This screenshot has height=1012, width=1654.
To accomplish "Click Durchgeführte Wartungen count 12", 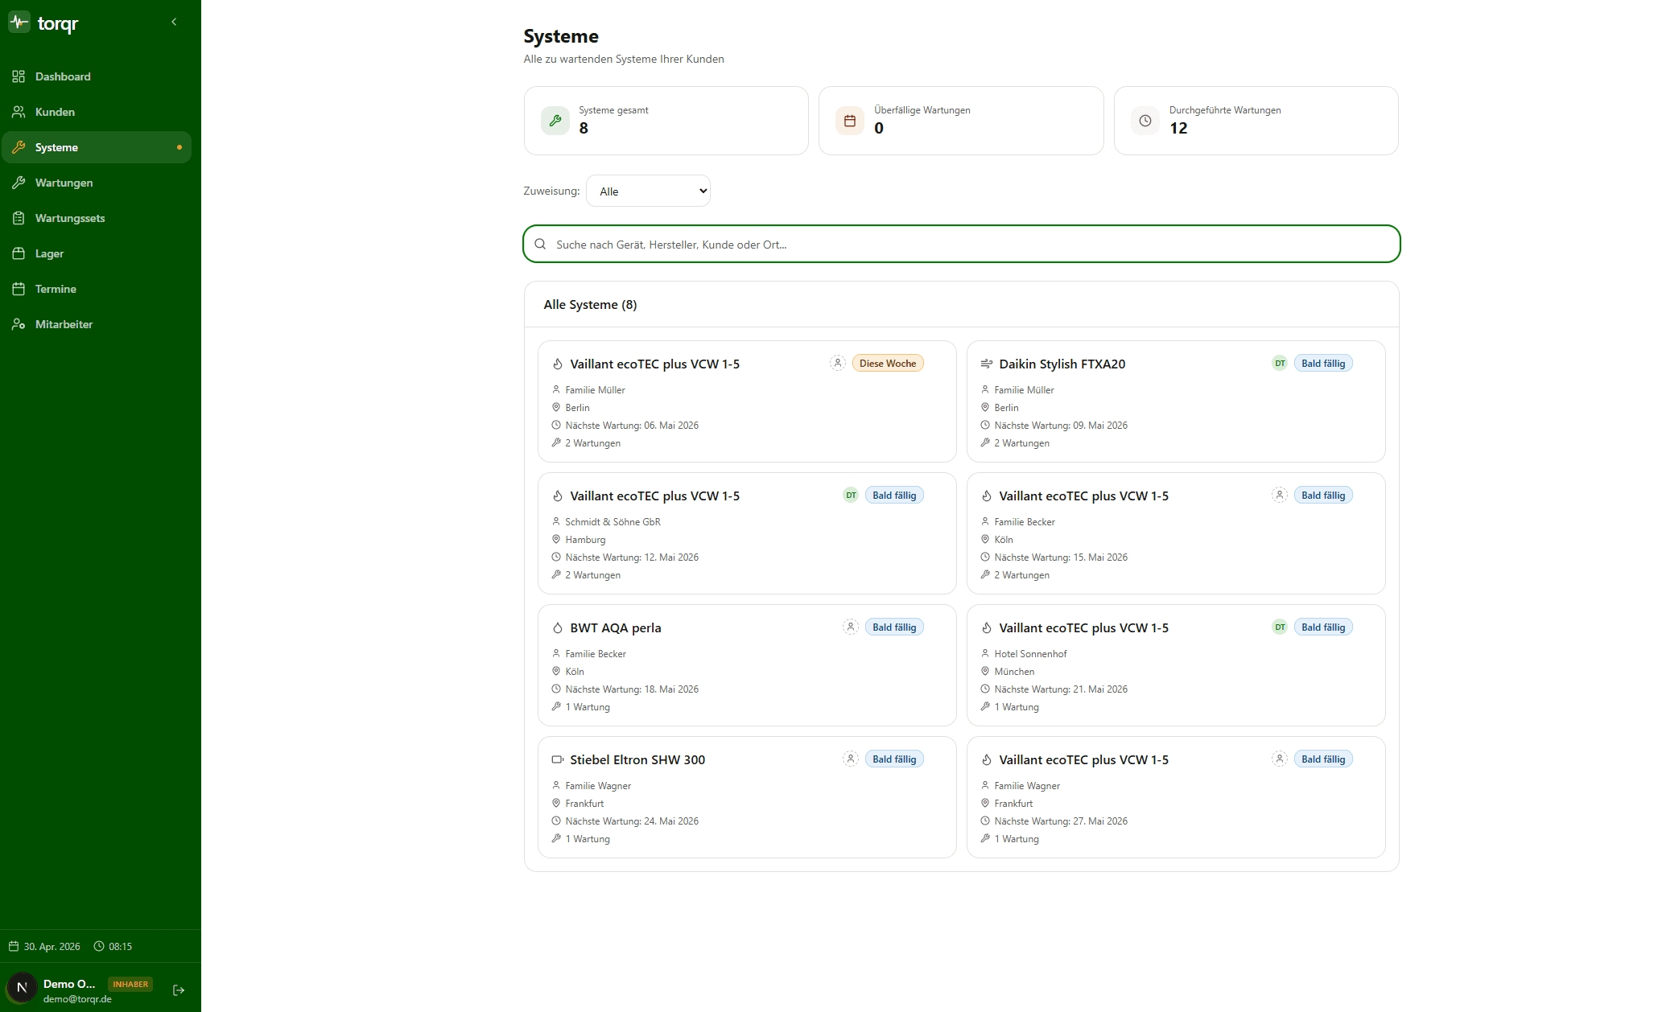I will [x=1178, y=128].
